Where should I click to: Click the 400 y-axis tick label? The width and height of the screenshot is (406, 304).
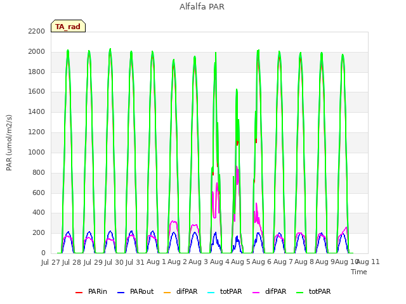[39, 213]
